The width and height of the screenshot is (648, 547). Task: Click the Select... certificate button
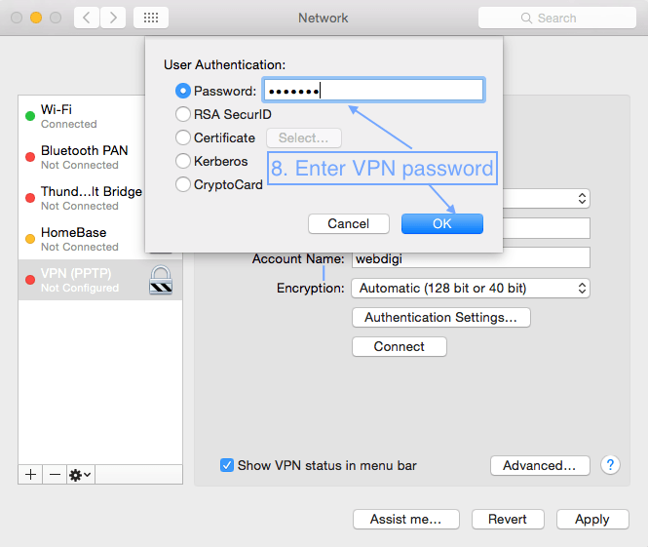point(304,137)
